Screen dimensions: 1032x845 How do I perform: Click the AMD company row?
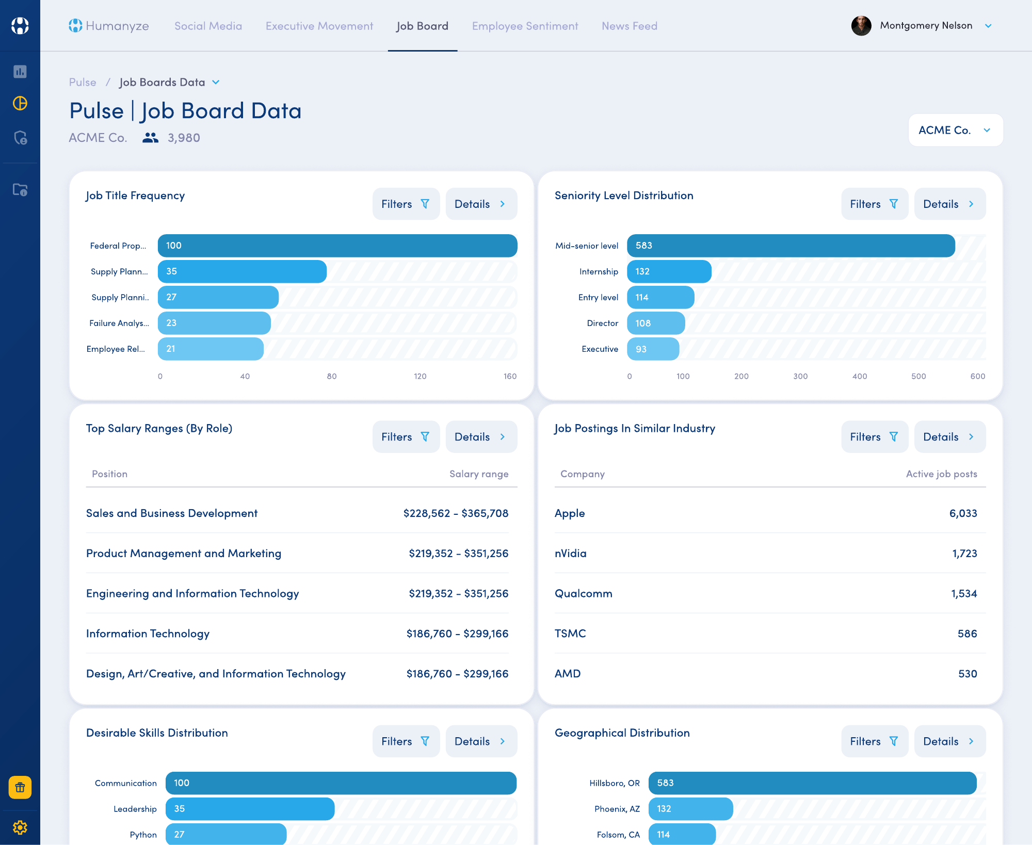770,674
